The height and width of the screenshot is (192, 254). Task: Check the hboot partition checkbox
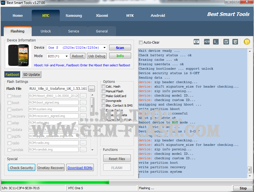tap(9, 96)
